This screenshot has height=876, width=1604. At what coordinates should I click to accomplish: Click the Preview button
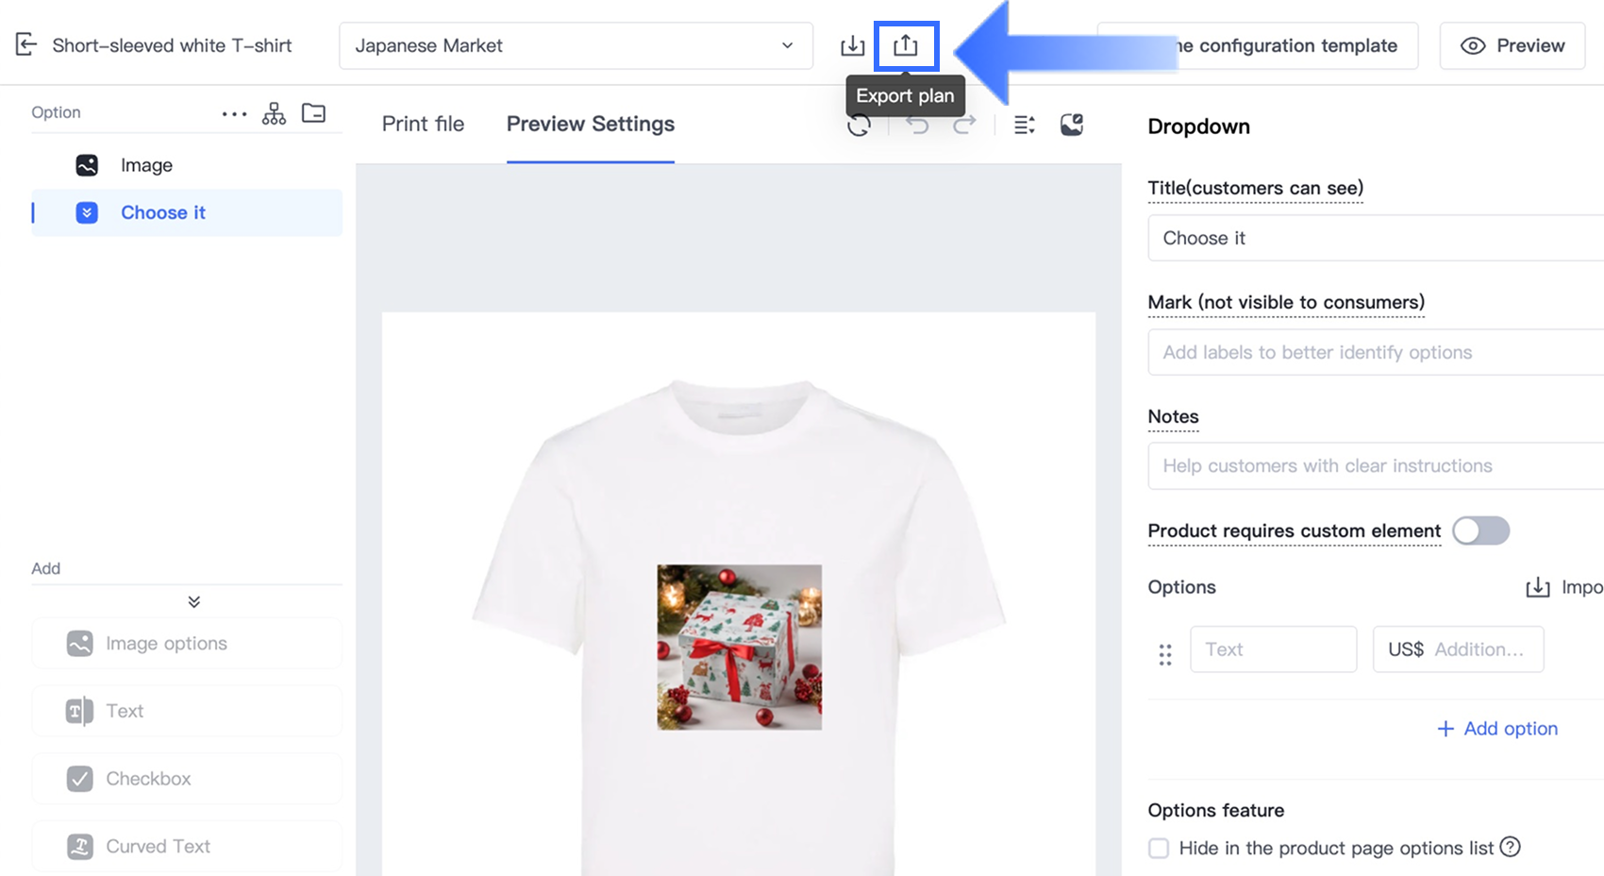click(x=1512, y=45)
